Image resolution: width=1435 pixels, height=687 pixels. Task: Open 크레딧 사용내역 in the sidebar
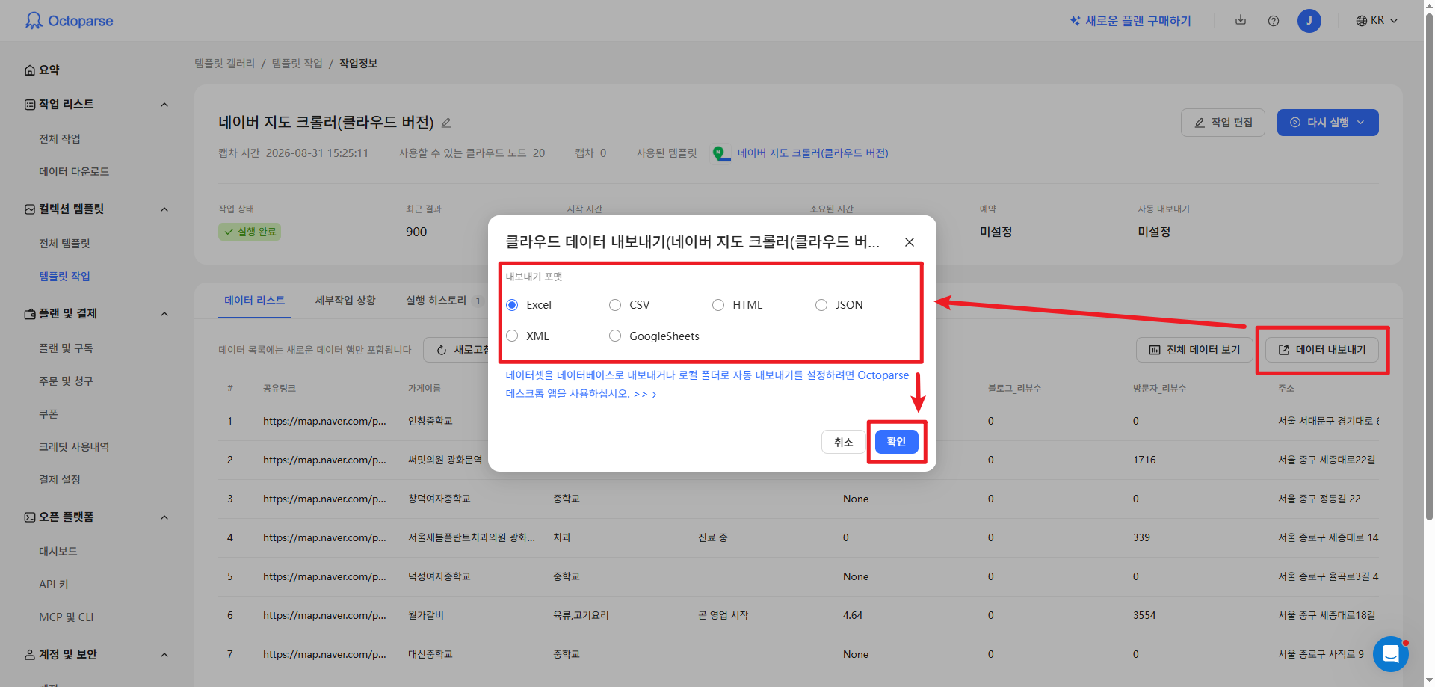tap(74, 447)
